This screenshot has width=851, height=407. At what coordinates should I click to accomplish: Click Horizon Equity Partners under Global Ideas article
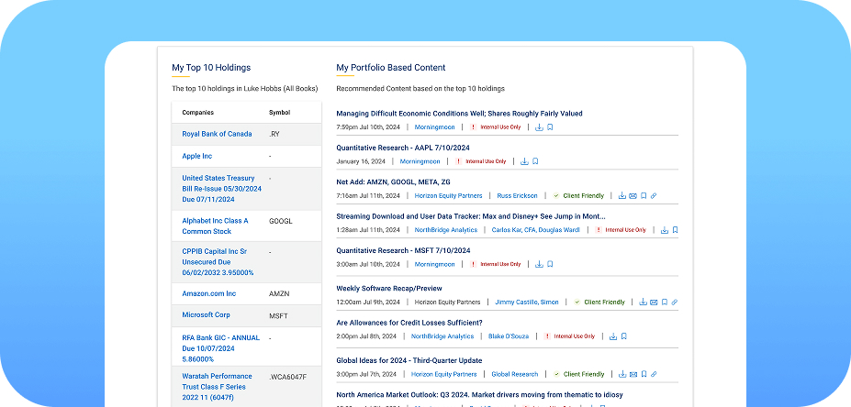pyautogui.click(x=444, y=375)
